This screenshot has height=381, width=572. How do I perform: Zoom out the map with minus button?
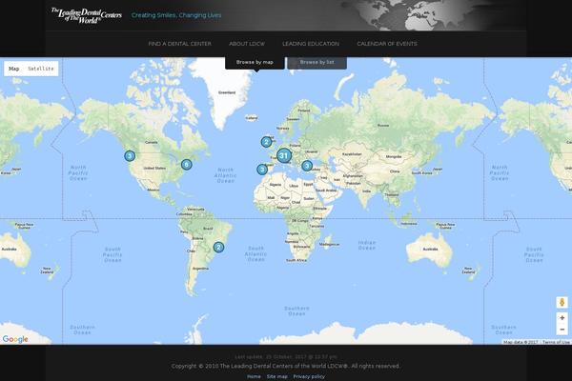point(562,330)
